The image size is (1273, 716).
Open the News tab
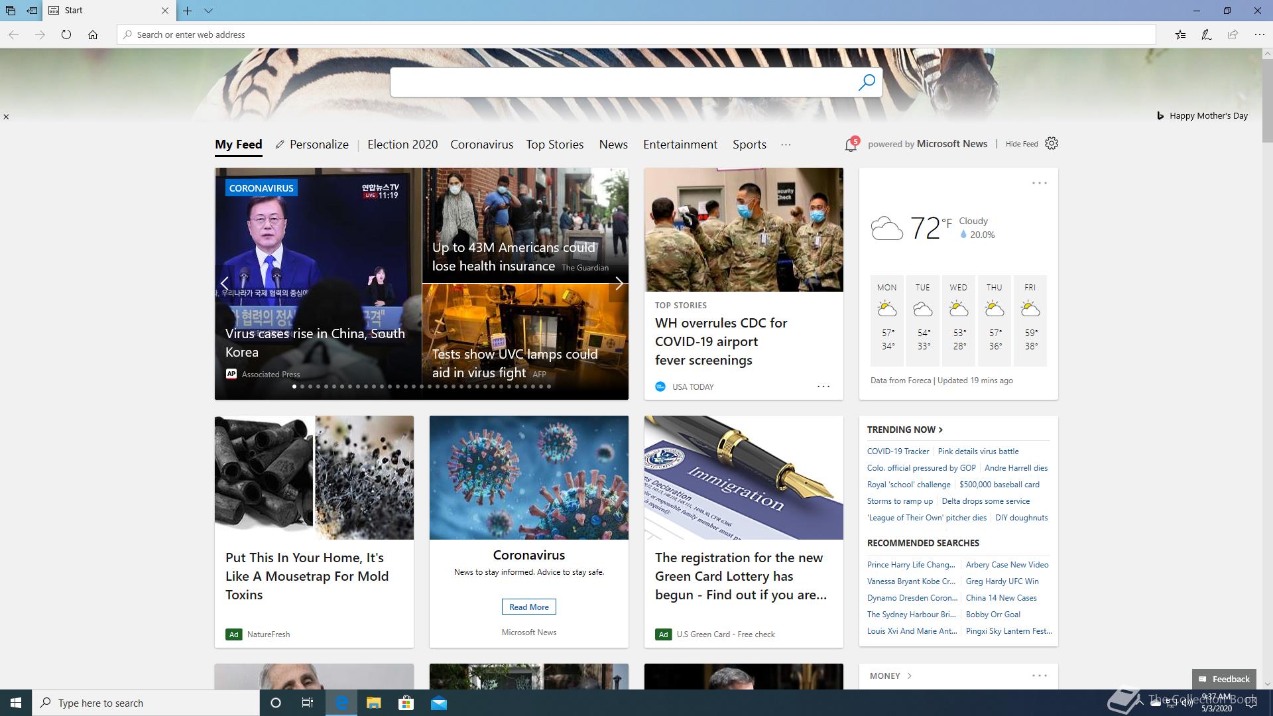613,145
